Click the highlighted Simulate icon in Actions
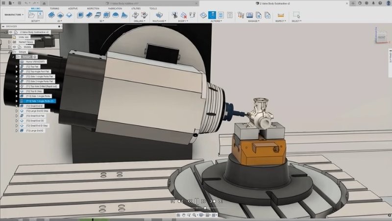The height and width of the screenshot is (221, 392). (212, 15)
